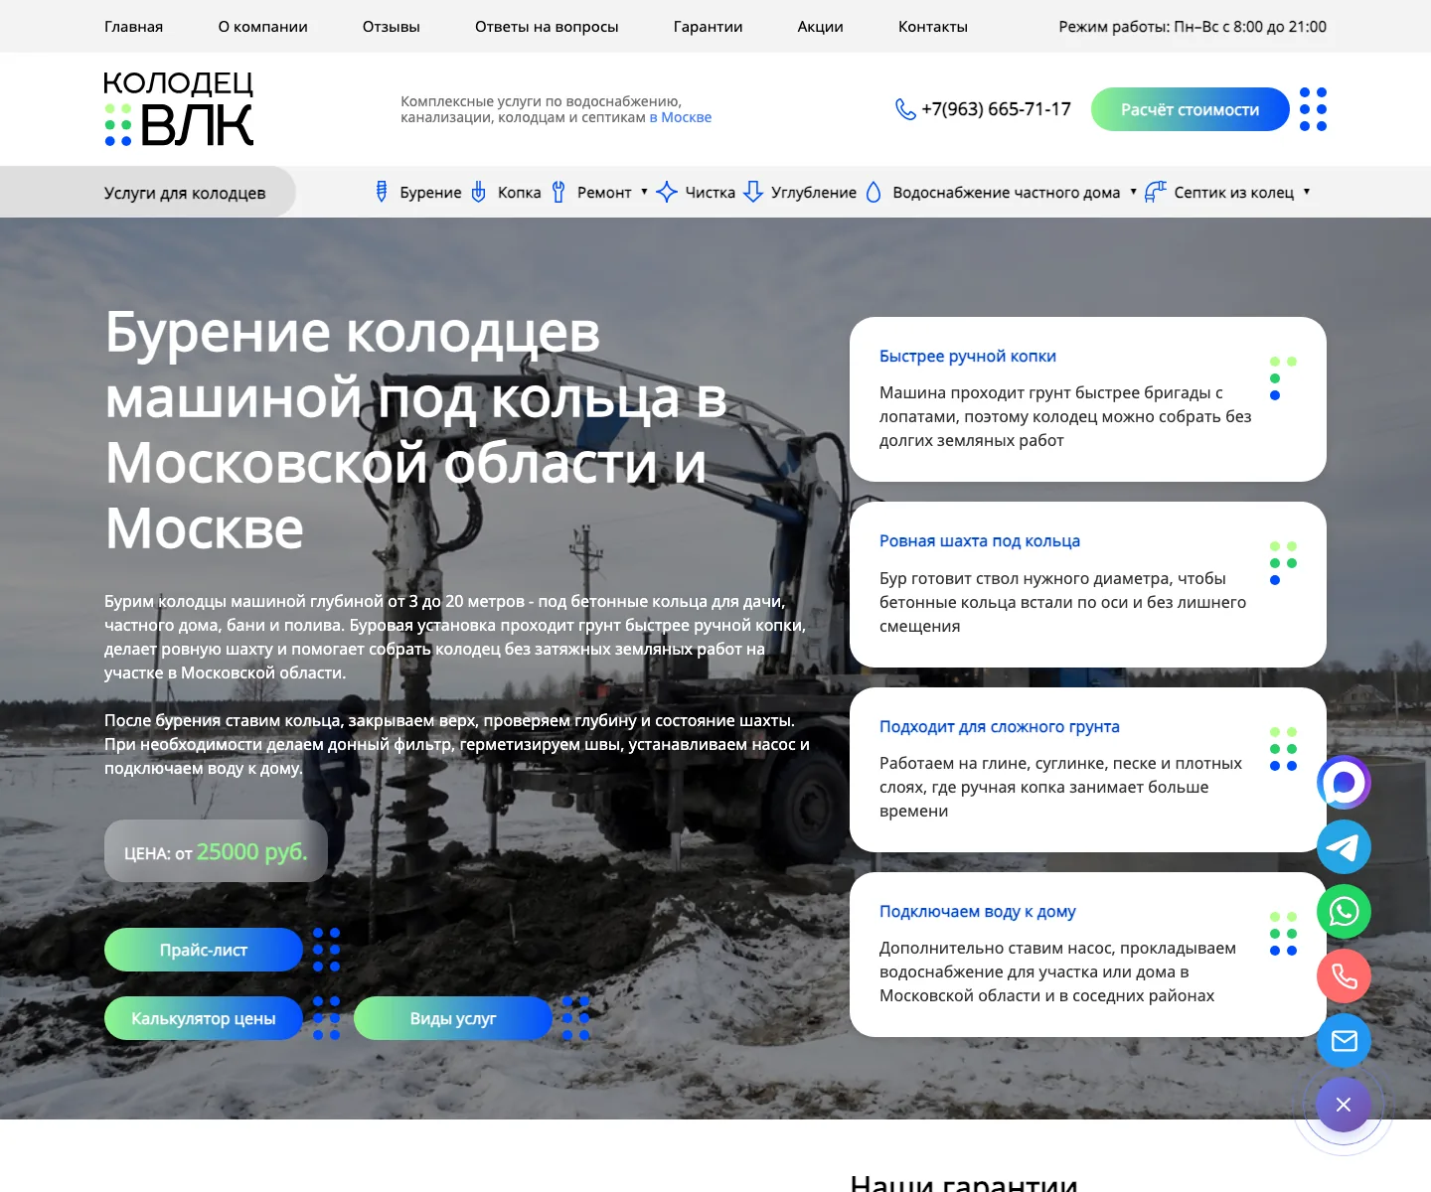Click the Виды услуг button

[x=453, y=1018]
